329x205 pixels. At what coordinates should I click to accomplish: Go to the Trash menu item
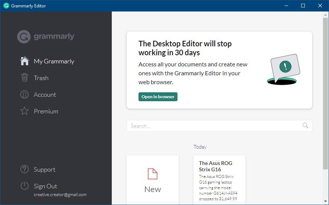coord(41,78)
